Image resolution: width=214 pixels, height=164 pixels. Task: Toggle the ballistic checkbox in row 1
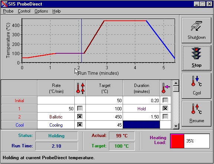coord(80,108)
